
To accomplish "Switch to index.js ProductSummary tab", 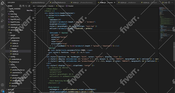I will point(83,3).
